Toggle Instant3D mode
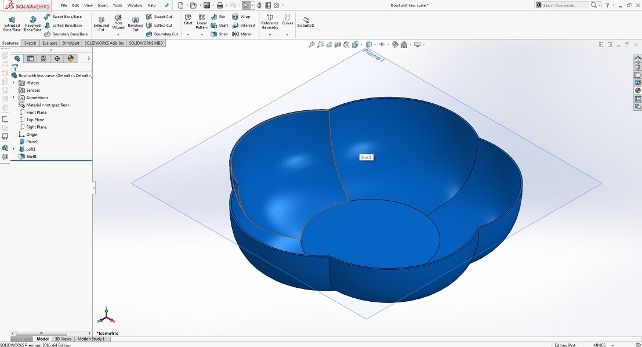Image resolution: width=642 pixels, height=347 pixels. (306, 22)
